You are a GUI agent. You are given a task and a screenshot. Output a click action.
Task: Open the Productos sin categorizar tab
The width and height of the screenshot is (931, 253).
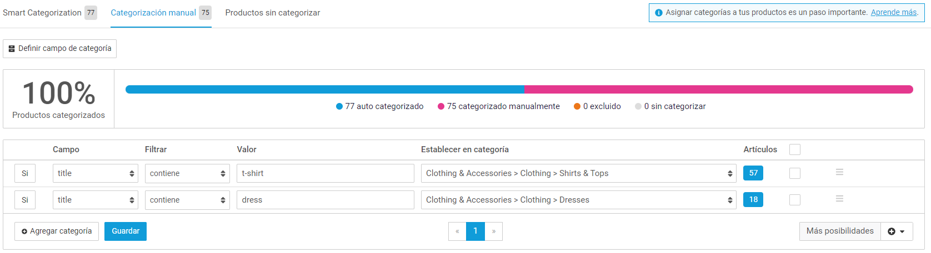coord(273,13)
